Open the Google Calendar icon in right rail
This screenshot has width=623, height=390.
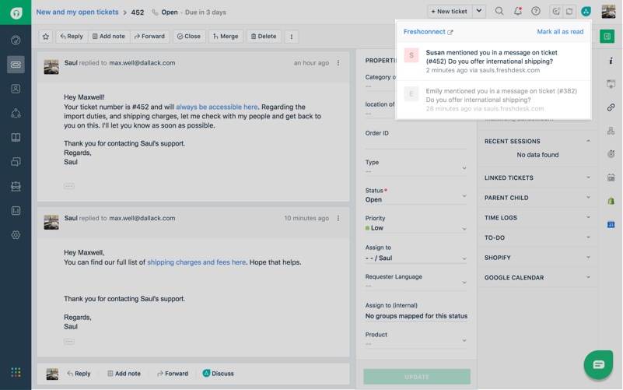coord(611,224)
